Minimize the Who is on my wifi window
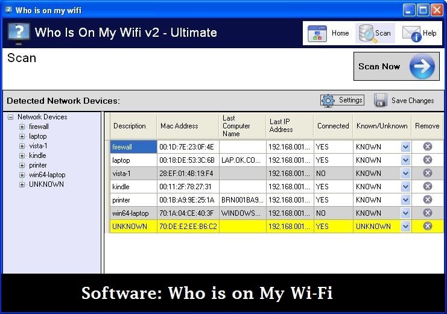 click(409, 10)
